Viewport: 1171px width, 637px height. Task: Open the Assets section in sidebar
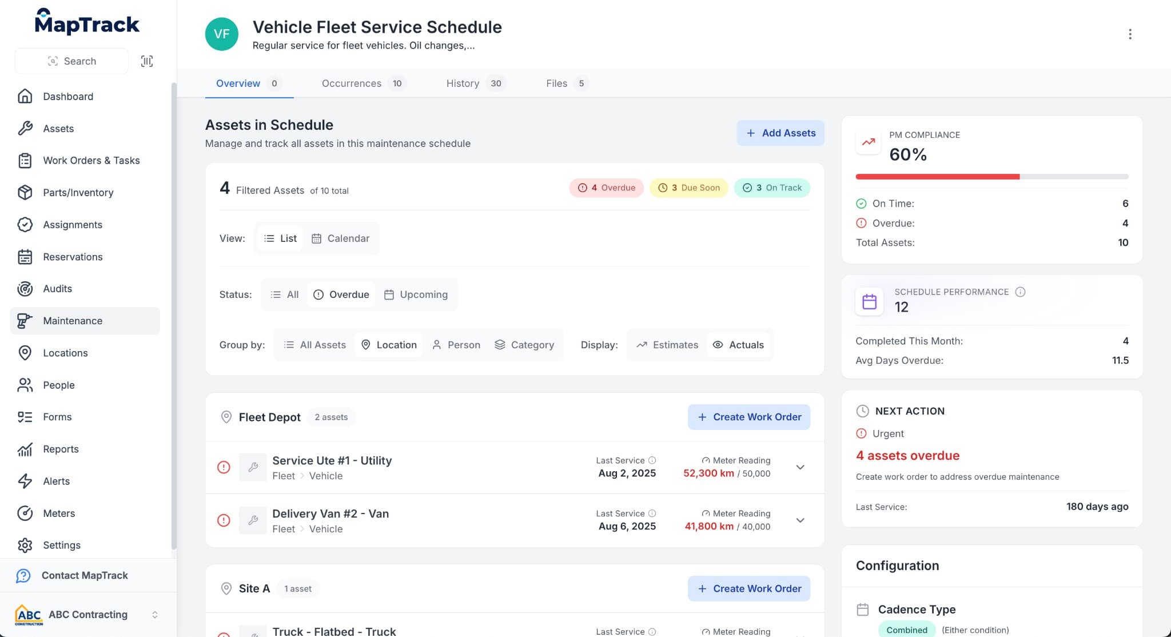[x=58, y=128]
